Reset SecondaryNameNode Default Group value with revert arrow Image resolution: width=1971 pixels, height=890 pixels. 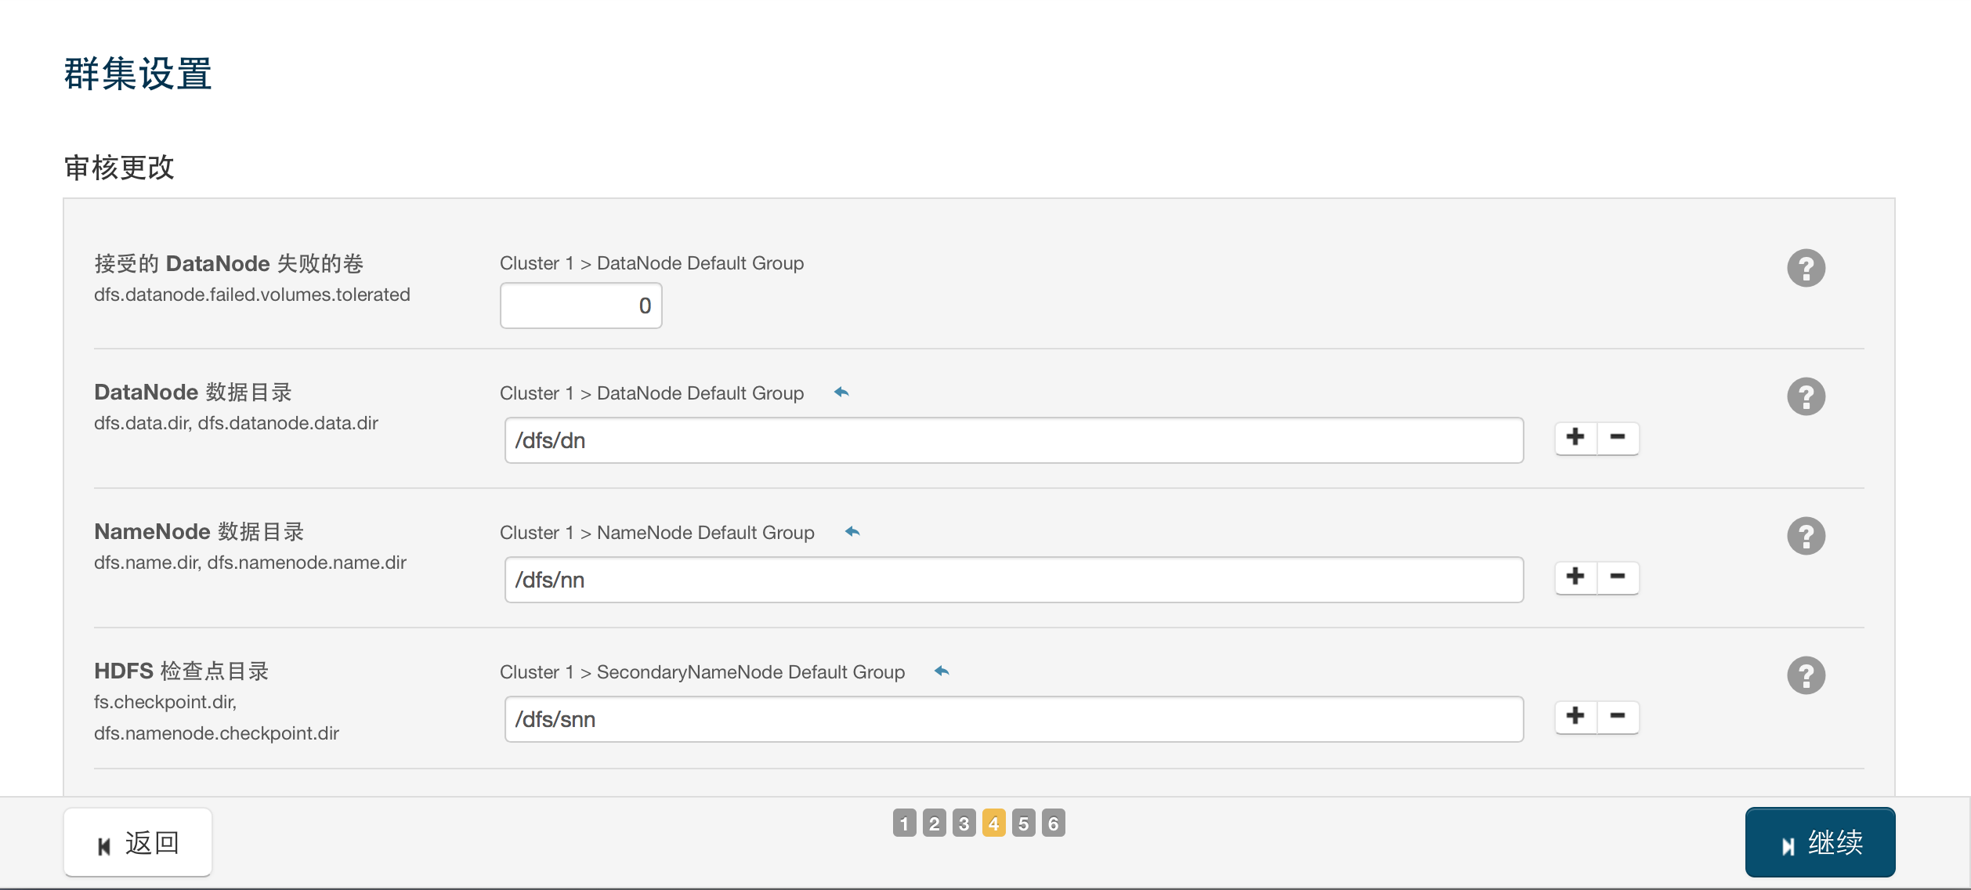(x=942, y=671)
